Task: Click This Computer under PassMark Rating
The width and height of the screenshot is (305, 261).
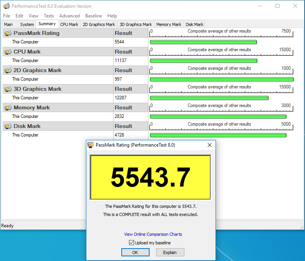Action: pyautogui.click(x=25, y=42)
